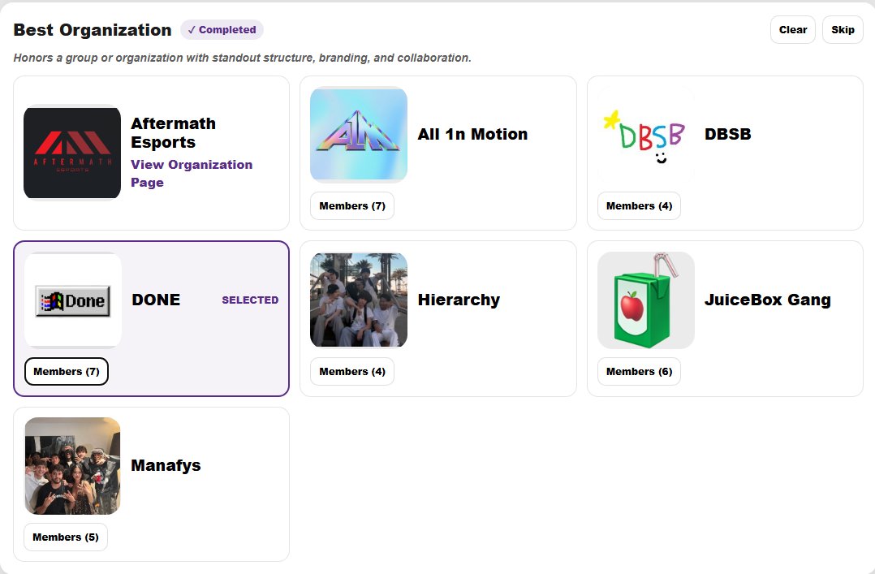The width and height of the screenshot is (875, 574).
Task: Select the DBSB organization name
Action: (727, 134)
